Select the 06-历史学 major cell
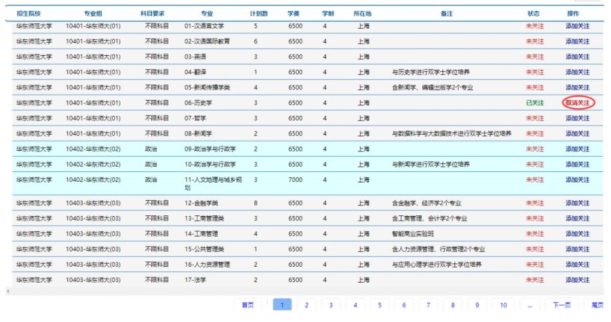The height and width of the screenshot is (322, 611). [198, 103]
